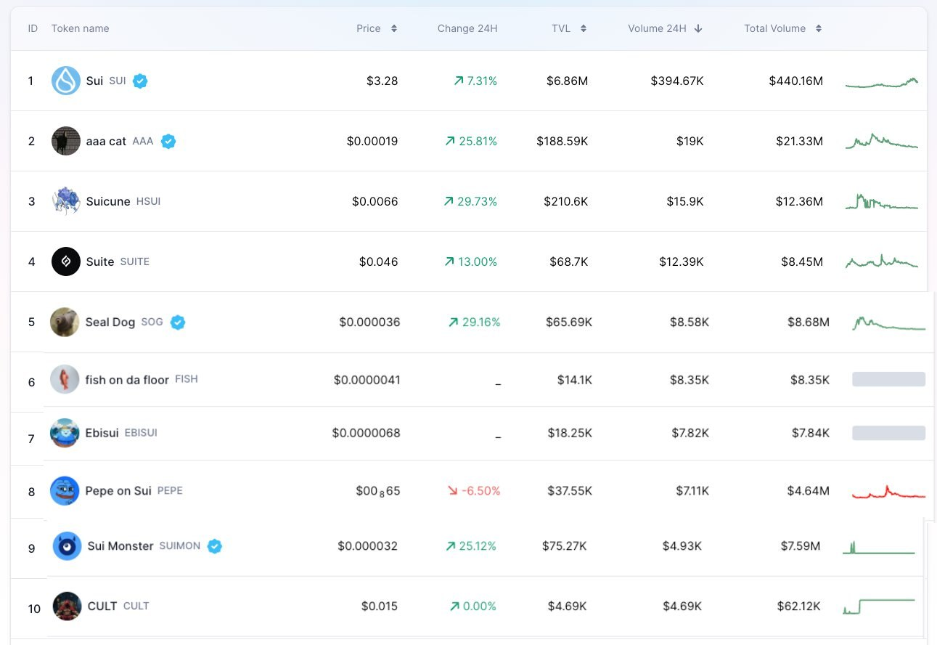Click the $65.69K TVL cell

(570, 322)
